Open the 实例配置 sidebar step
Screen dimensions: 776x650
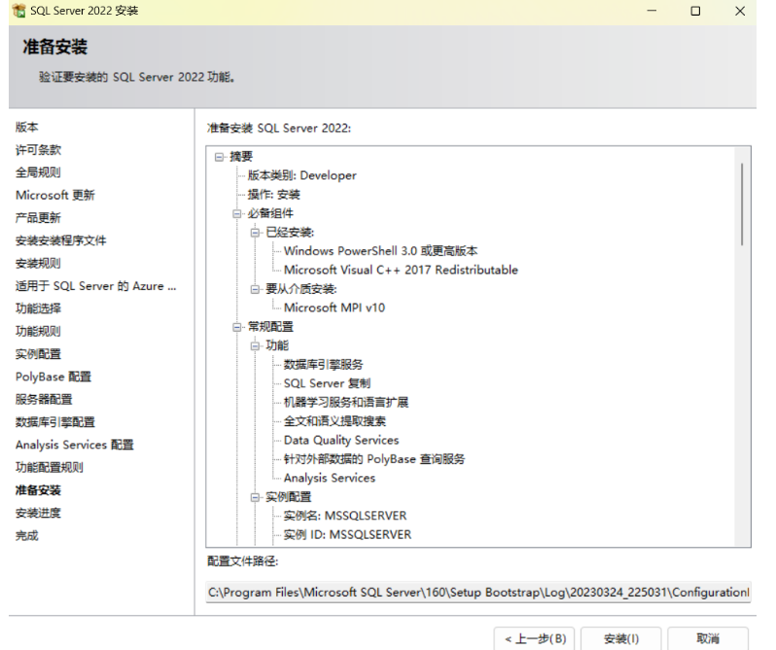pyautogui.click(x=38, y=354)
